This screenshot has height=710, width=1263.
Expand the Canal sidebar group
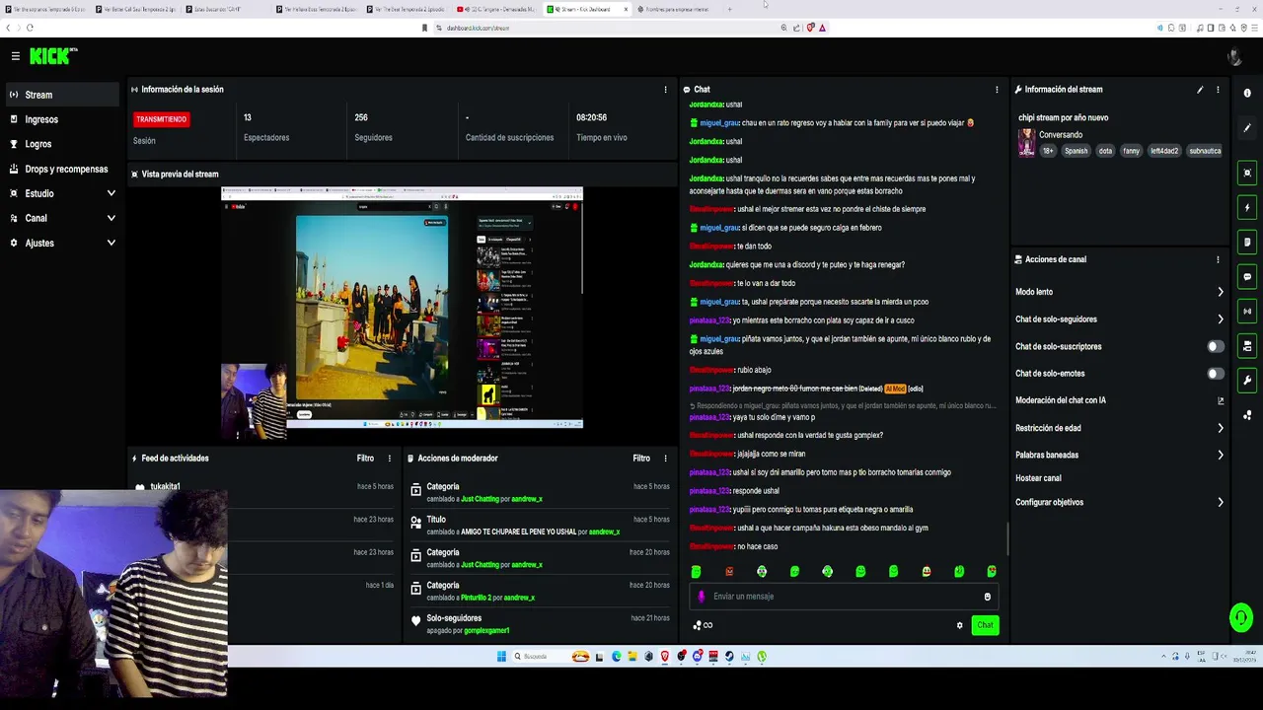coord(62,218)
